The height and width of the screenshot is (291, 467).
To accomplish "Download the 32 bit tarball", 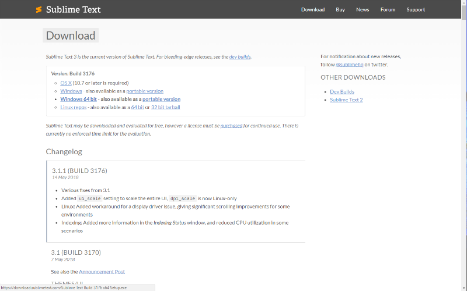I will [166, 107].
